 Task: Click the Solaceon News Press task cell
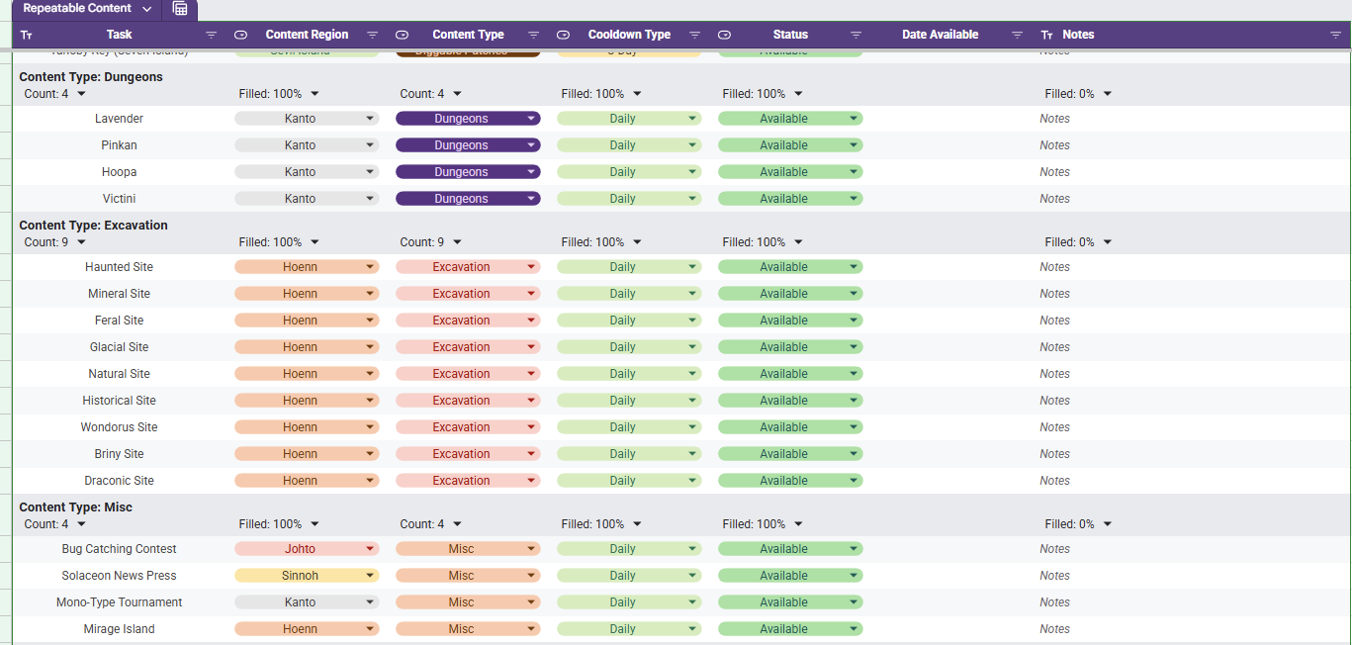(x=119, y=576)
